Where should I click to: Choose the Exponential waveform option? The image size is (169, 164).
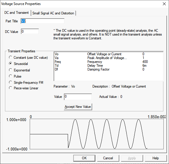click(x=19, y=70)
